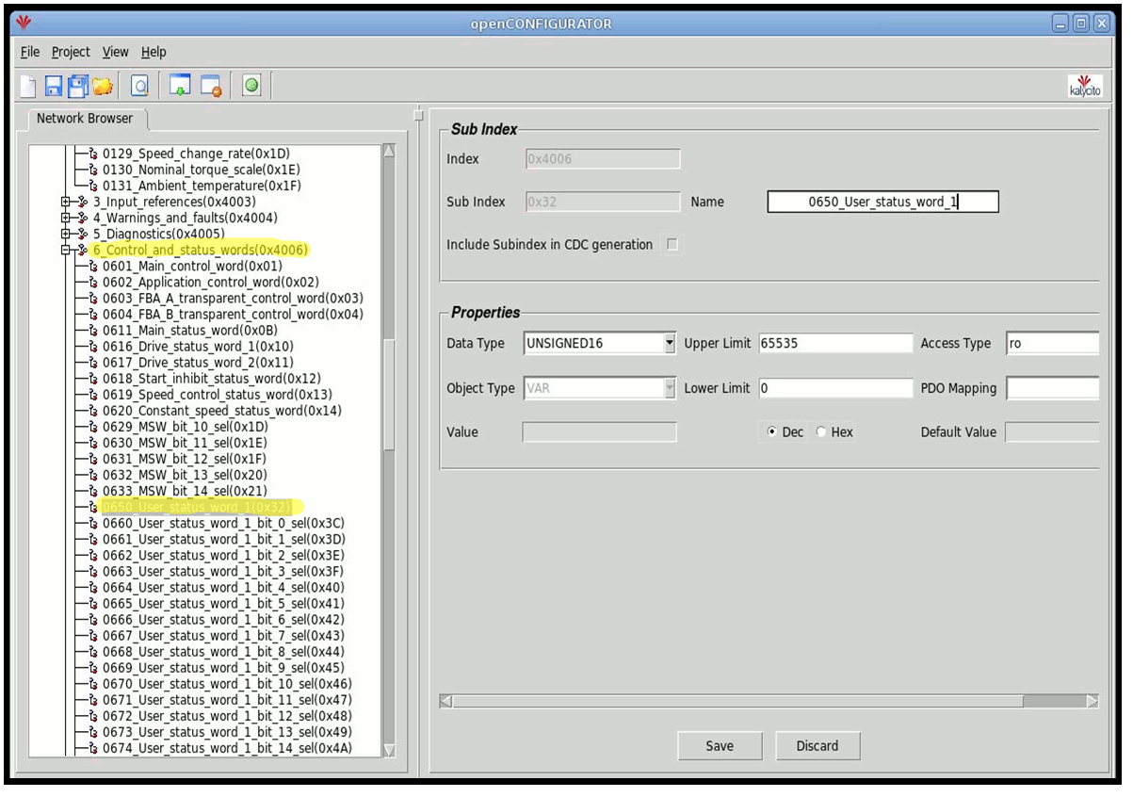Select 0616_Drive_status_word_1(0x10)
Screen dimensions: 1133x797
coord(198,346)
